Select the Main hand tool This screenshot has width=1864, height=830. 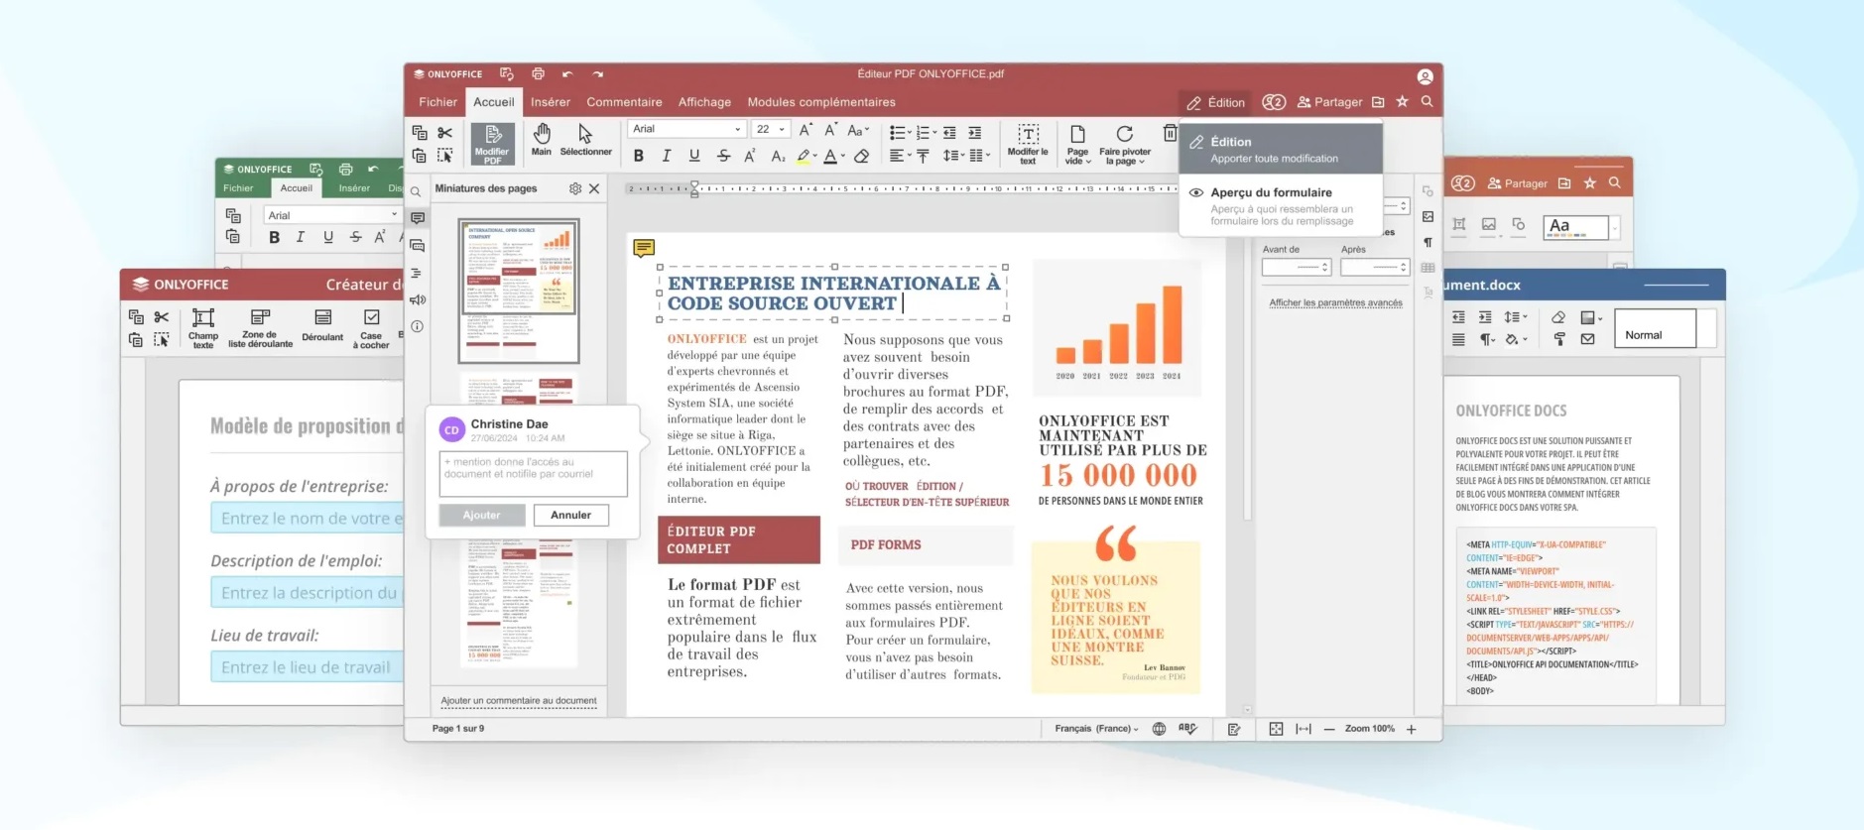coord(541,140)
